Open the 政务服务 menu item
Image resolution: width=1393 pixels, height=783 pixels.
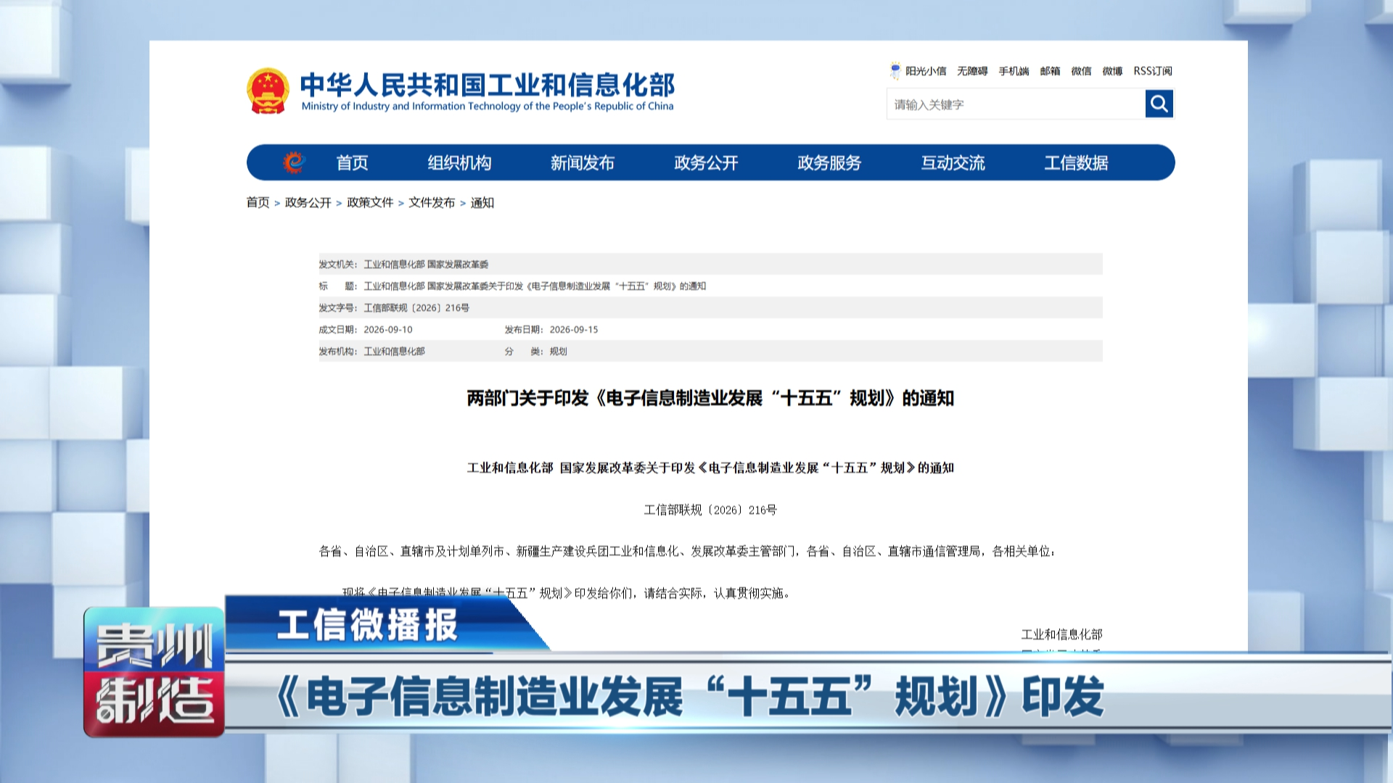[x=829, y=163]
